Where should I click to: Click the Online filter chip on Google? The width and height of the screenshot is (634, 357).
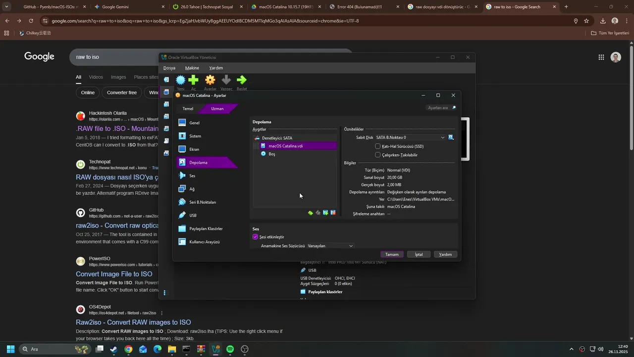[x=88, y=93]
